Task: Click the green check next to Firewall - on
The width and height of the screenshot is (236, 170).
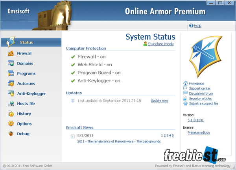Action: 73,57
